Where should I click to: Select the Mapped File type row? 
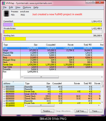(x=53, y=53)
